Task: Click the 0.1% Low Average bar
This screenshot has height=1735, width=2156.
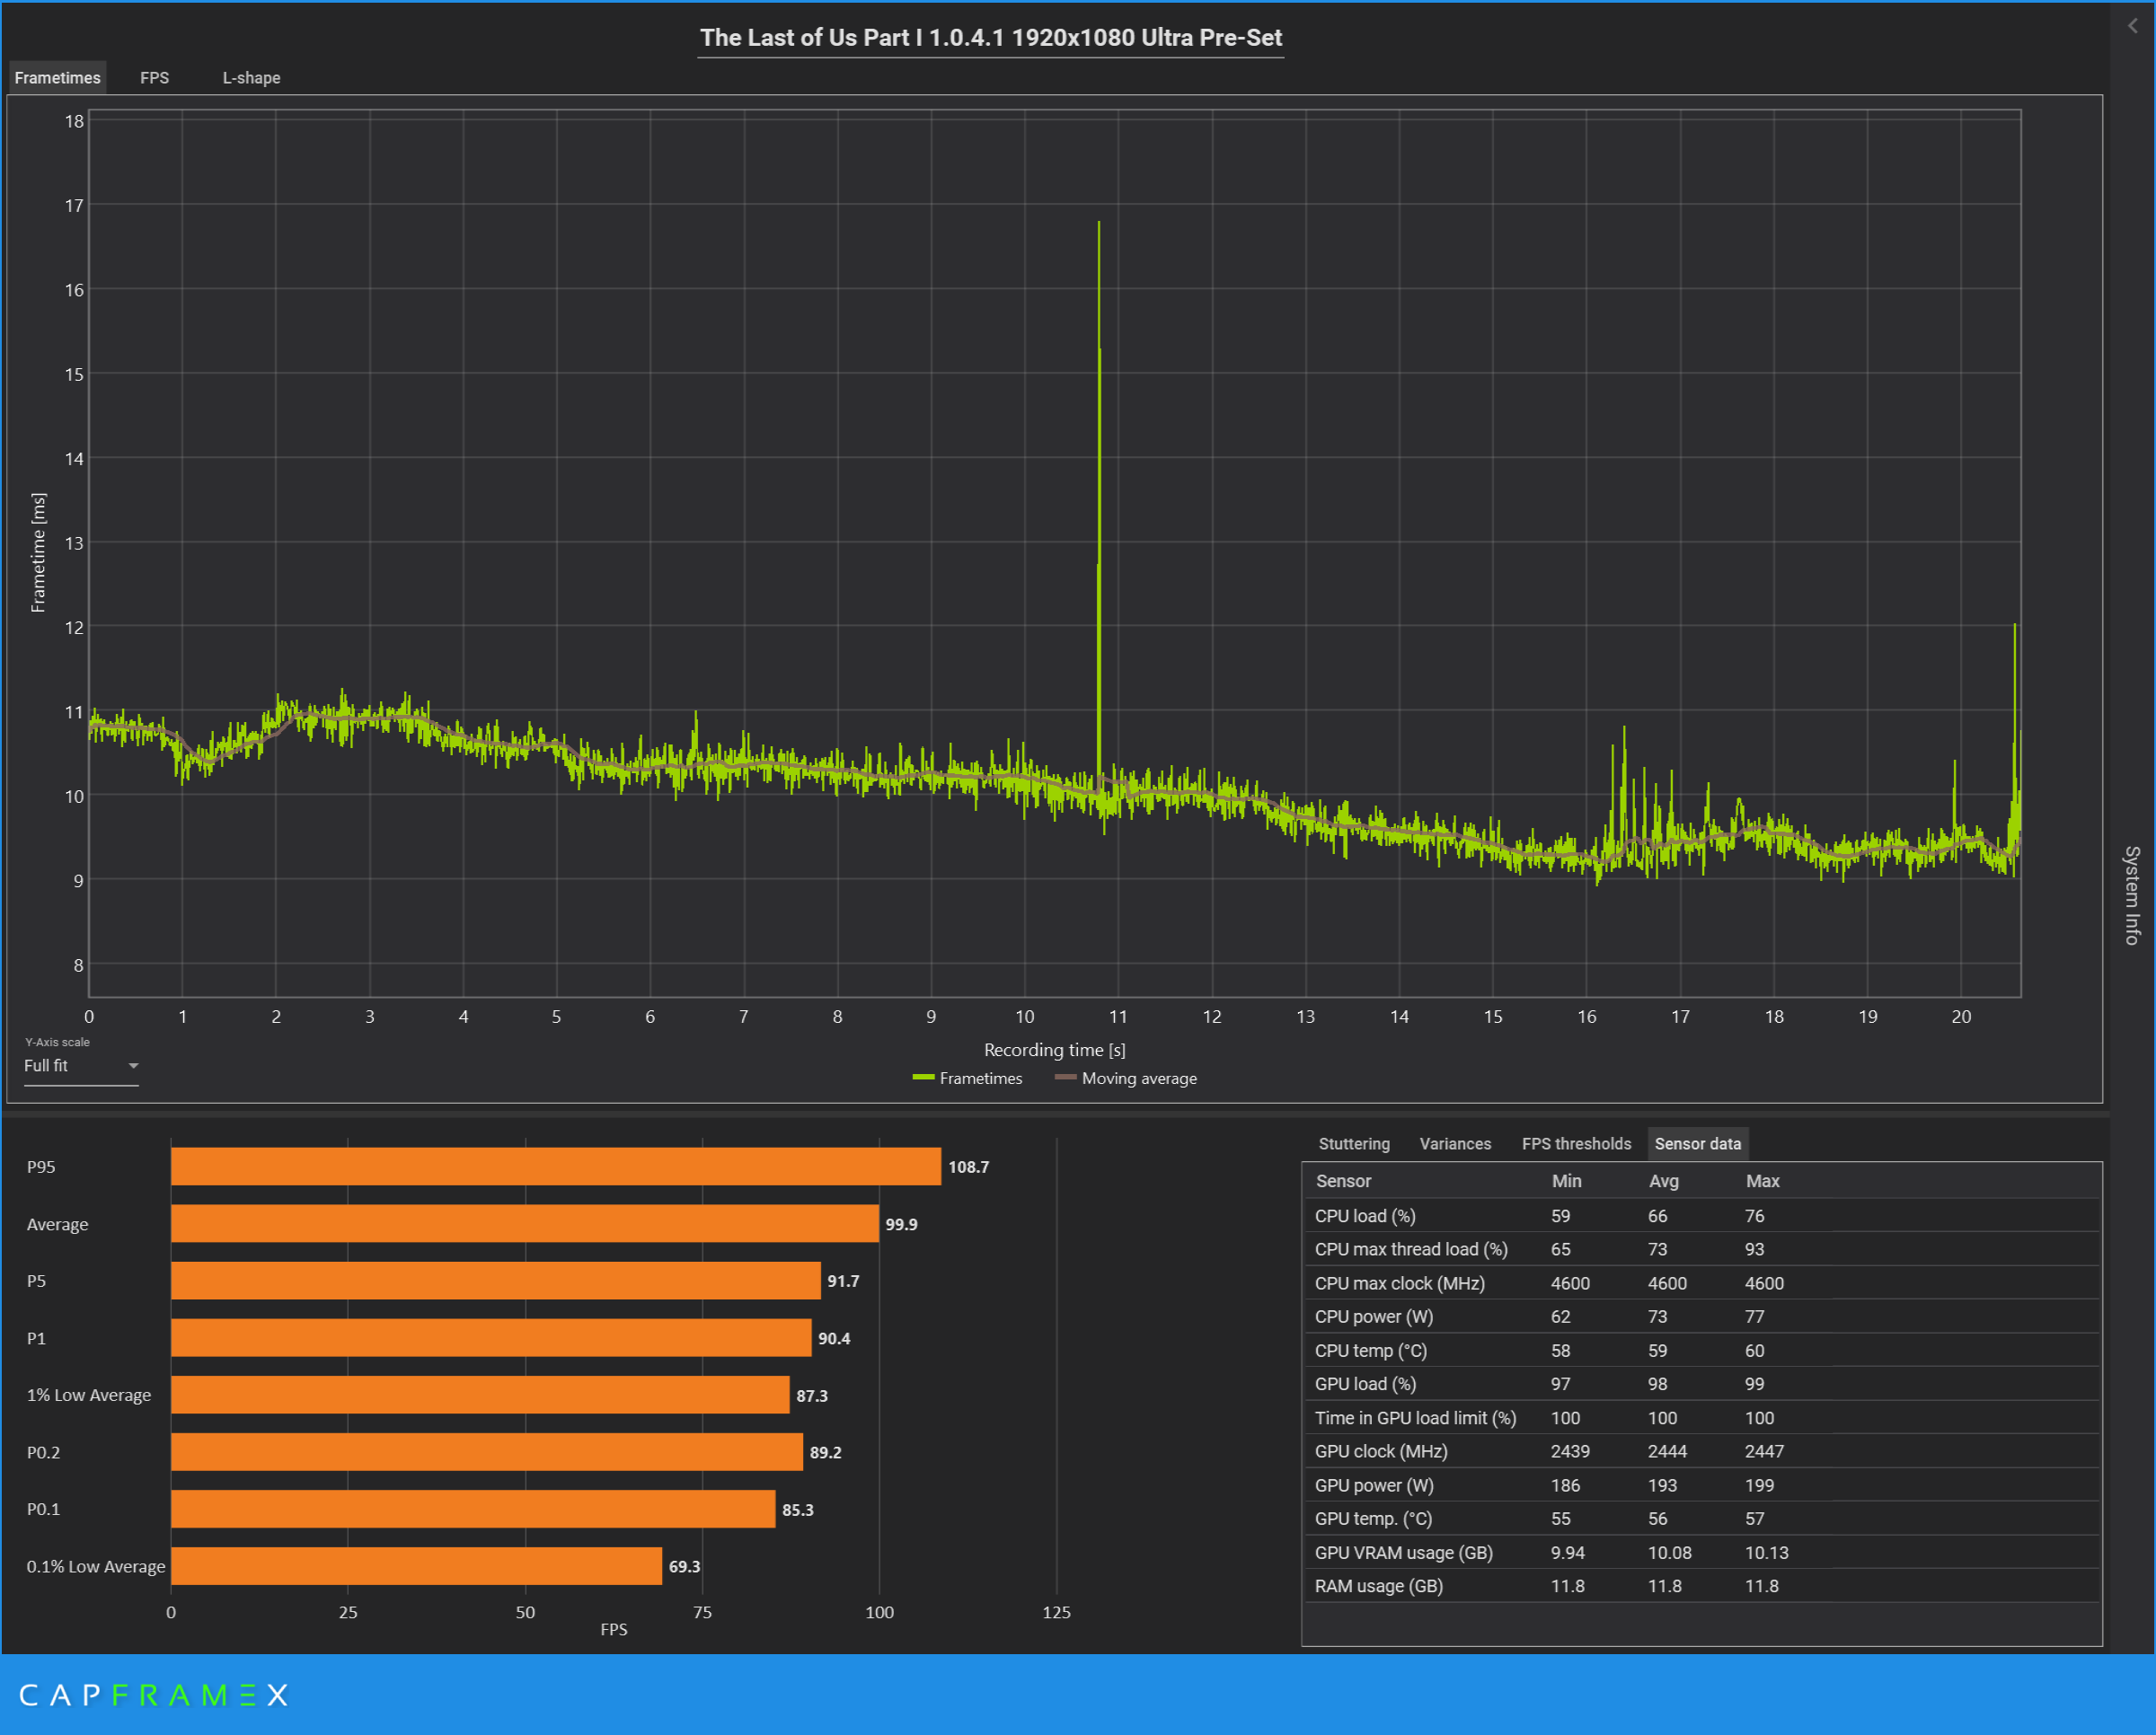Action: tap(416, 1565)
